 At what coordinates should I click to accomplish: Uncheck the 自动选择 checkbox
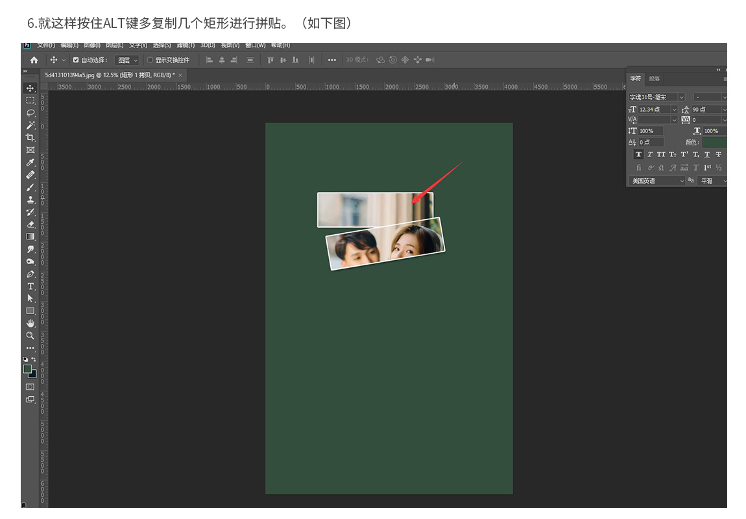click(x=76, y=60)
